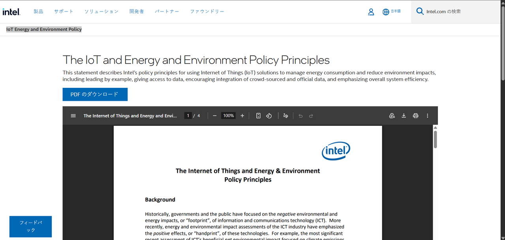505x240 pixels.
Task: Click the PDF のダウンロード button
Action: (x=95, y=94)
